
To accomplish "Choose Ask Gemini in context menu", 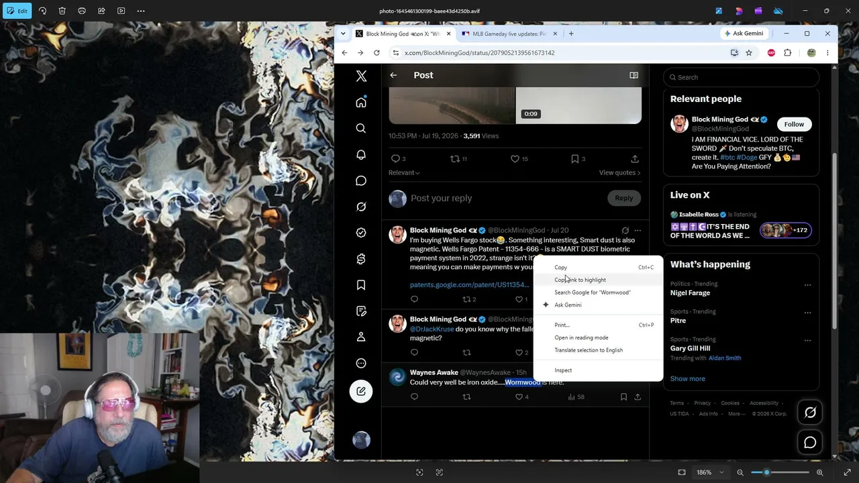I will [x=597, y=305].
